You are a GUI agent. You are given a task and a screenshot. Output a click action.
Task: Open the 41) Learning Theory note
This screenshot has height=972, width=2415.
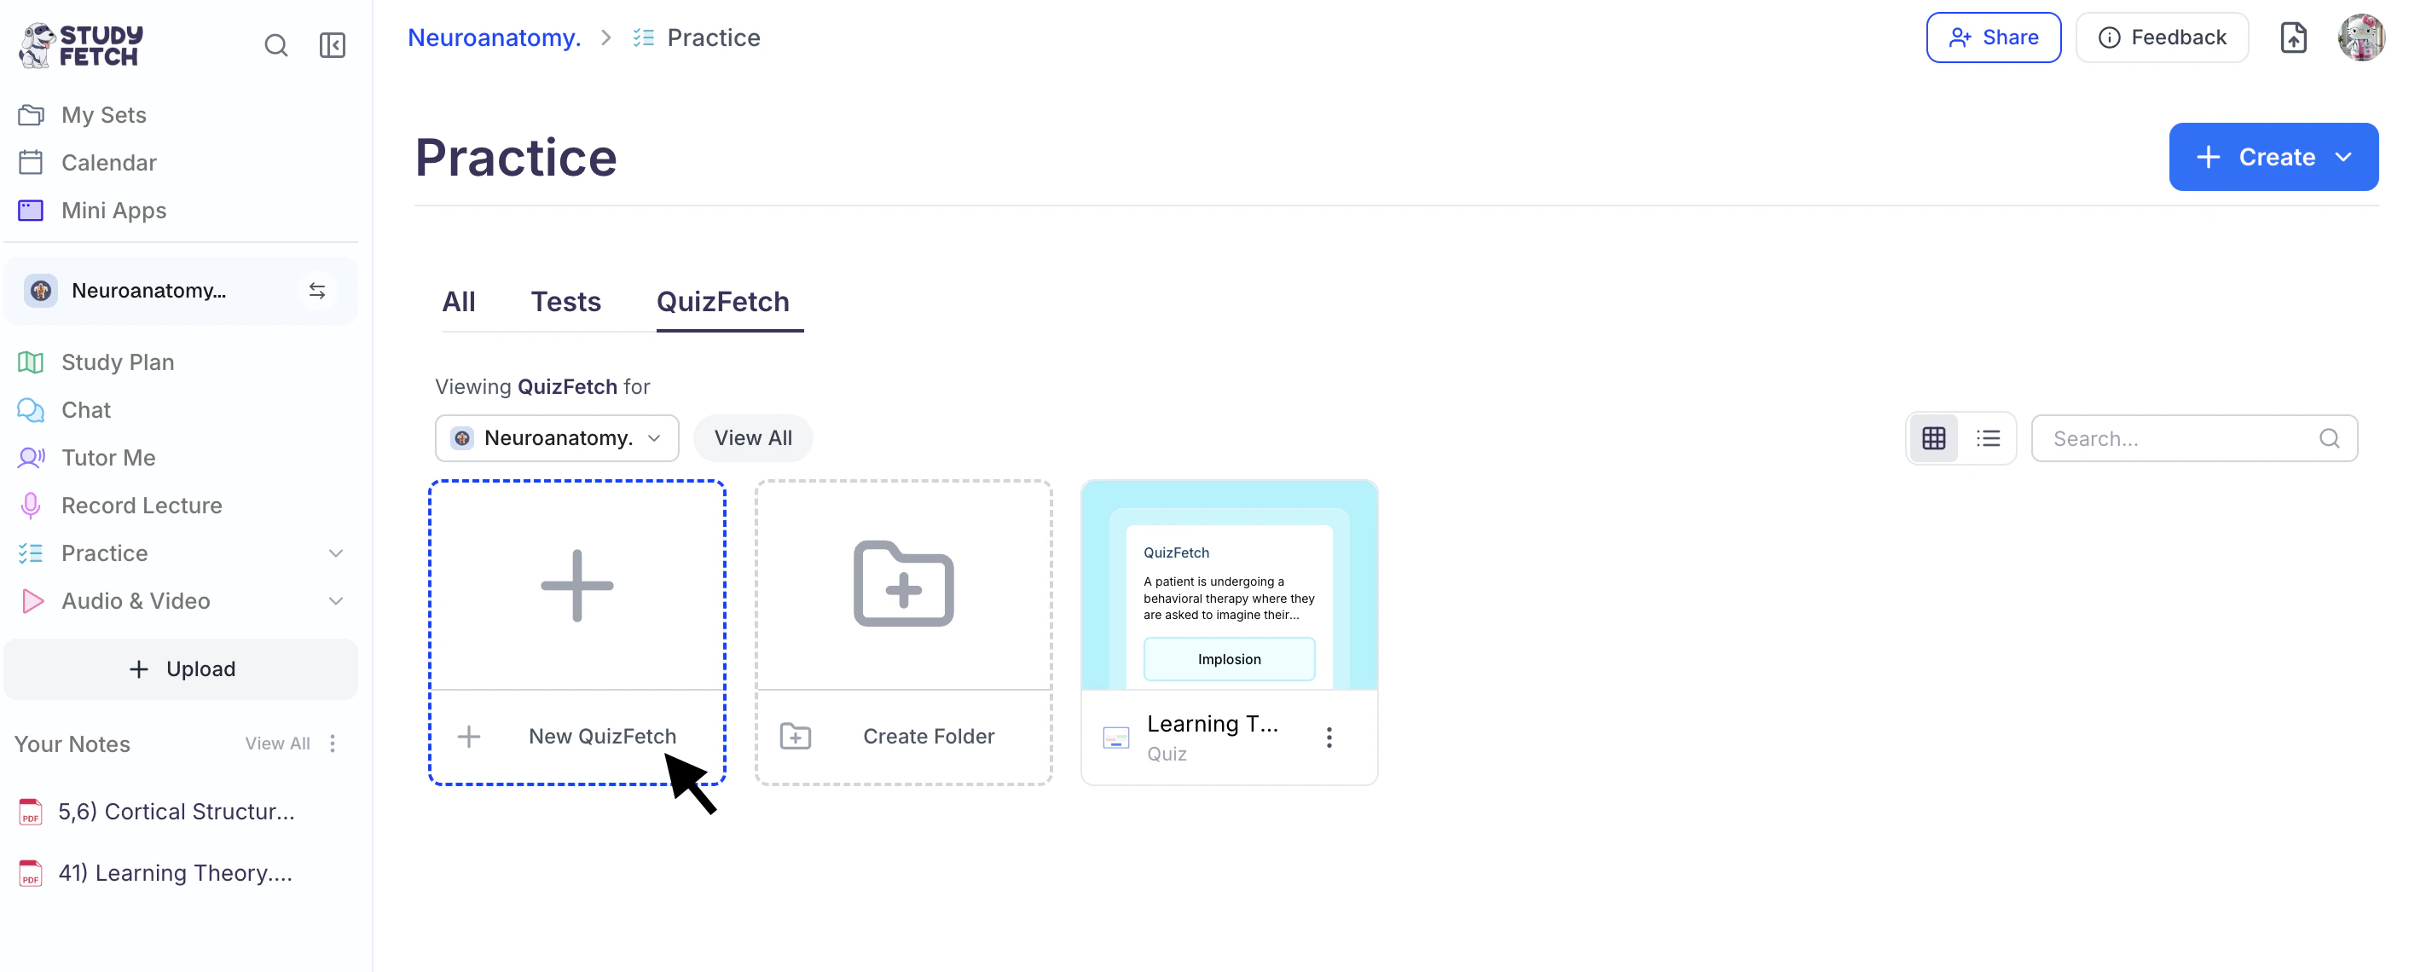[x=176, y=872]
